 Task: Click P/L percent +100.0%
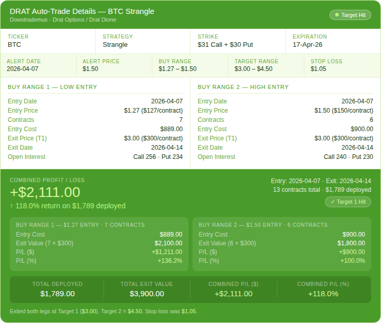(x=353, y=261)
